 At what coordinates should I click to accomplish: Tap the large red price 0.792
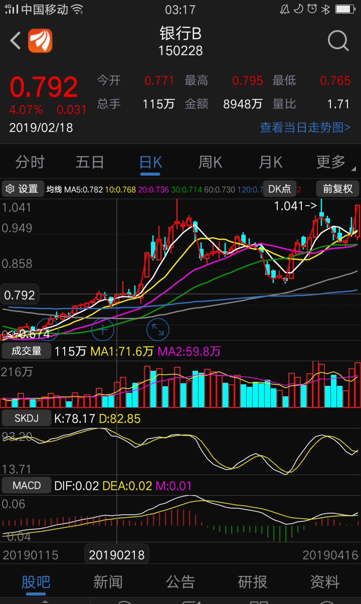click(44, 87)
